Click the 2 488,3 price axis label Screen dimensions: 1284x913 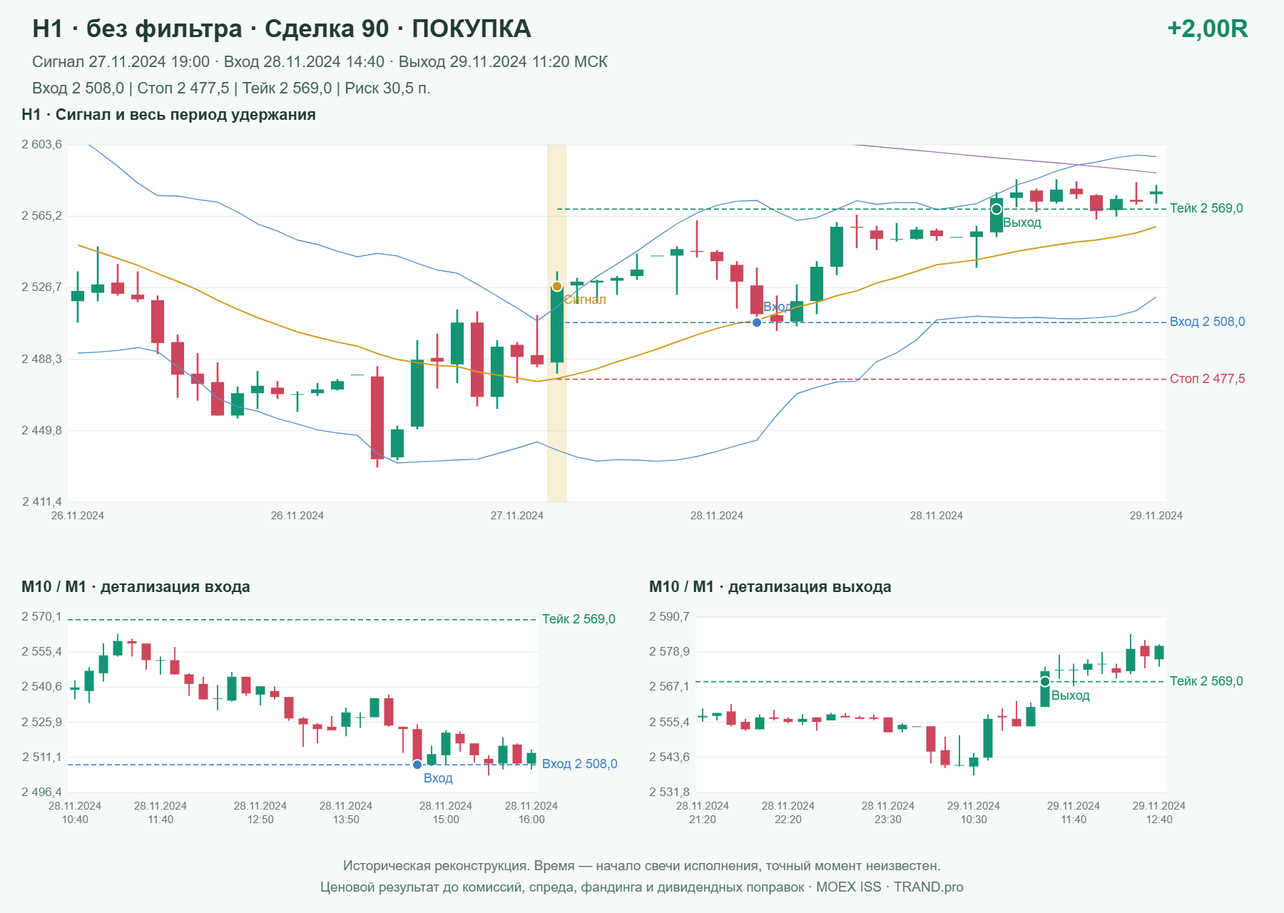pos(42,359)
